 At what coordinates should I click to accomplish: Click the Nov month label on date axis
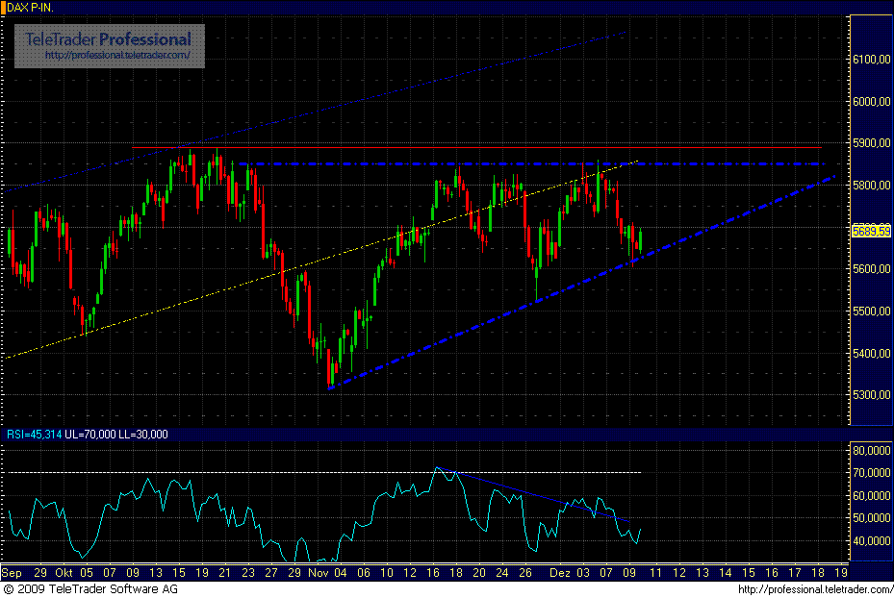pyautogui.click(x=319, y=573)
